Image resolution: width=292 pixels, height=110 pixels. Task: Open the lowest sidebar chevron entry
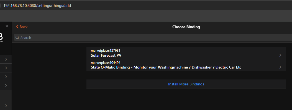(6, 106)
